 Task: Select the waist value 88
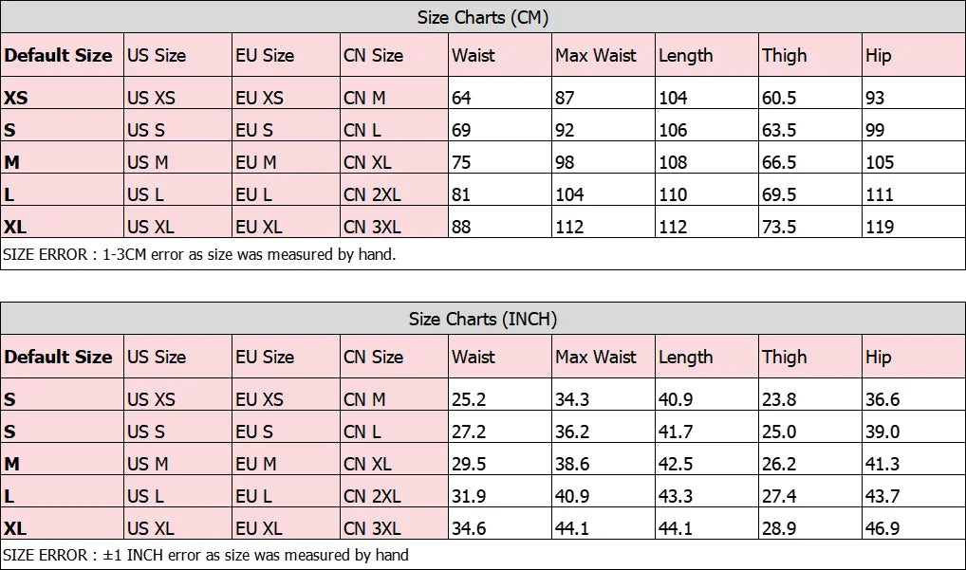[x=462, y=227]
